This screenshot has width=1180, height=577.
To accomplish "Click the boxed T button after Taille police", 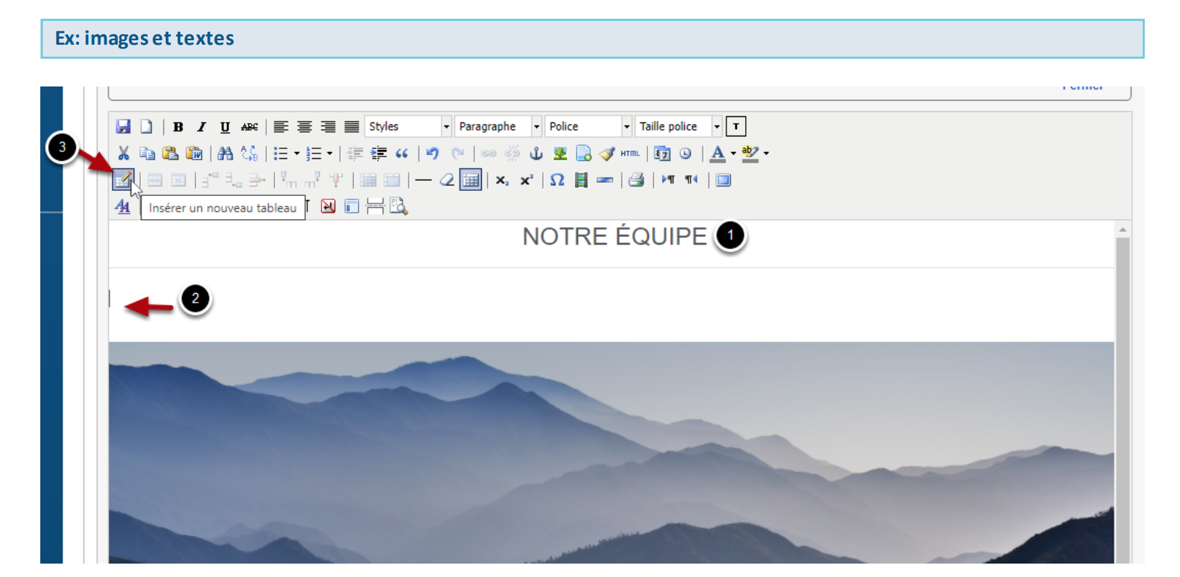I will pyautogui.click(x=736, y=127).
